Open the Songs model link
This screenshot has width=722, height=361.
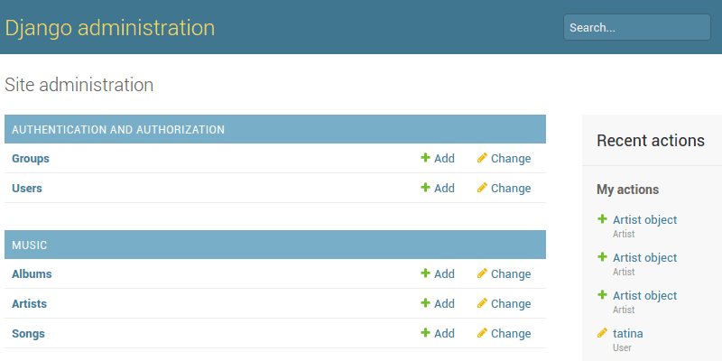tap(28, 334)
